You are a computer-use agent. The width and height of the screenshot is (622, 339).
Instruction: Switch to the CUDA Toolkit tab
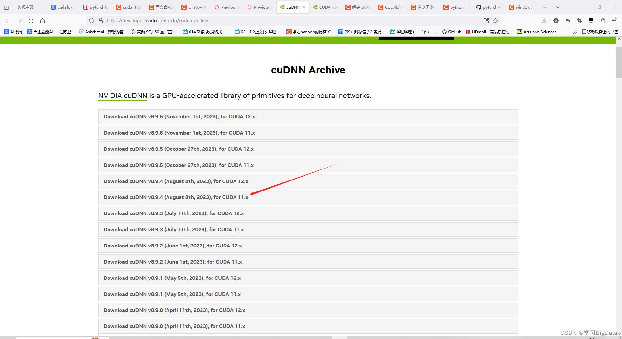[325, 7]
